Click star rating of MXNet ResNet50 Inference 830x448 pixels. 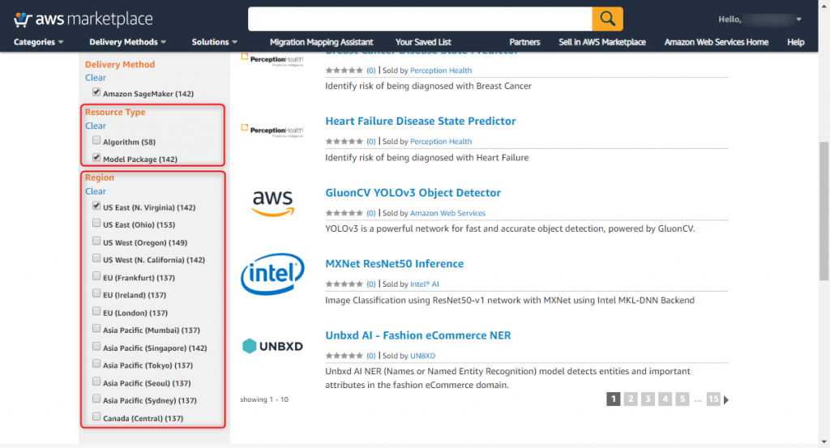[x=344, y=284]
